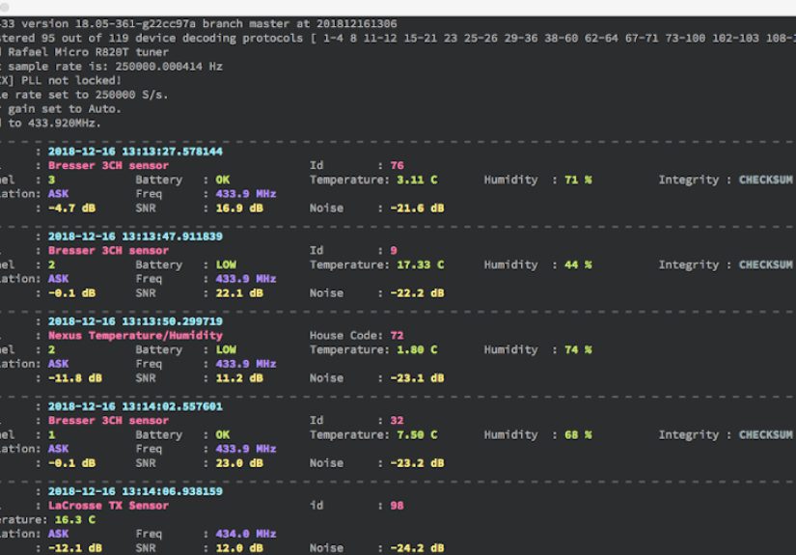Click SNR value 16.9 dB
This screenshot has width=796, height=555.
coord(239,208)
